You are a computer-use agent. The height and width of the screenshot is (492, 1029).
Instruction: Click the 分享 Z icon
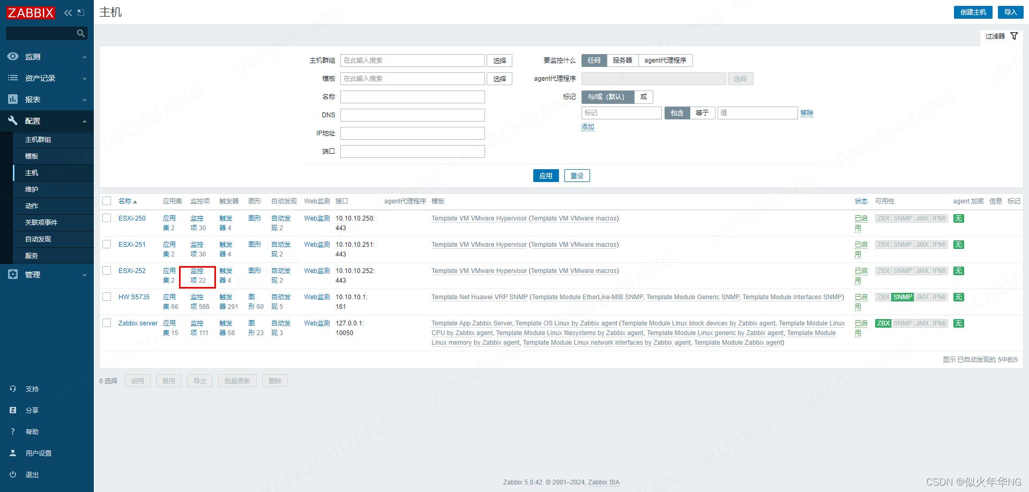13,410
